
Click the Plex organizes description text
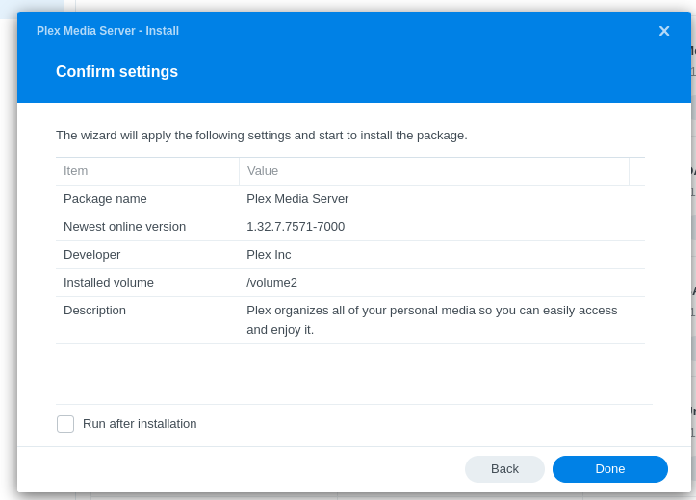(432, 320)
